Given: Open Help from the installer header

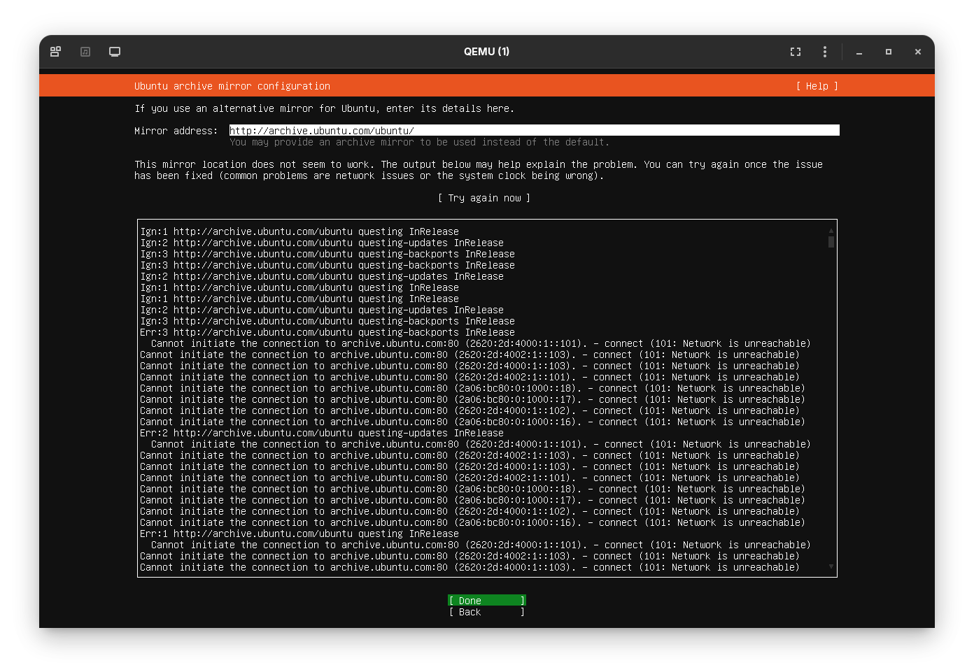Looking at the screenshot, I should pos(817,85).
